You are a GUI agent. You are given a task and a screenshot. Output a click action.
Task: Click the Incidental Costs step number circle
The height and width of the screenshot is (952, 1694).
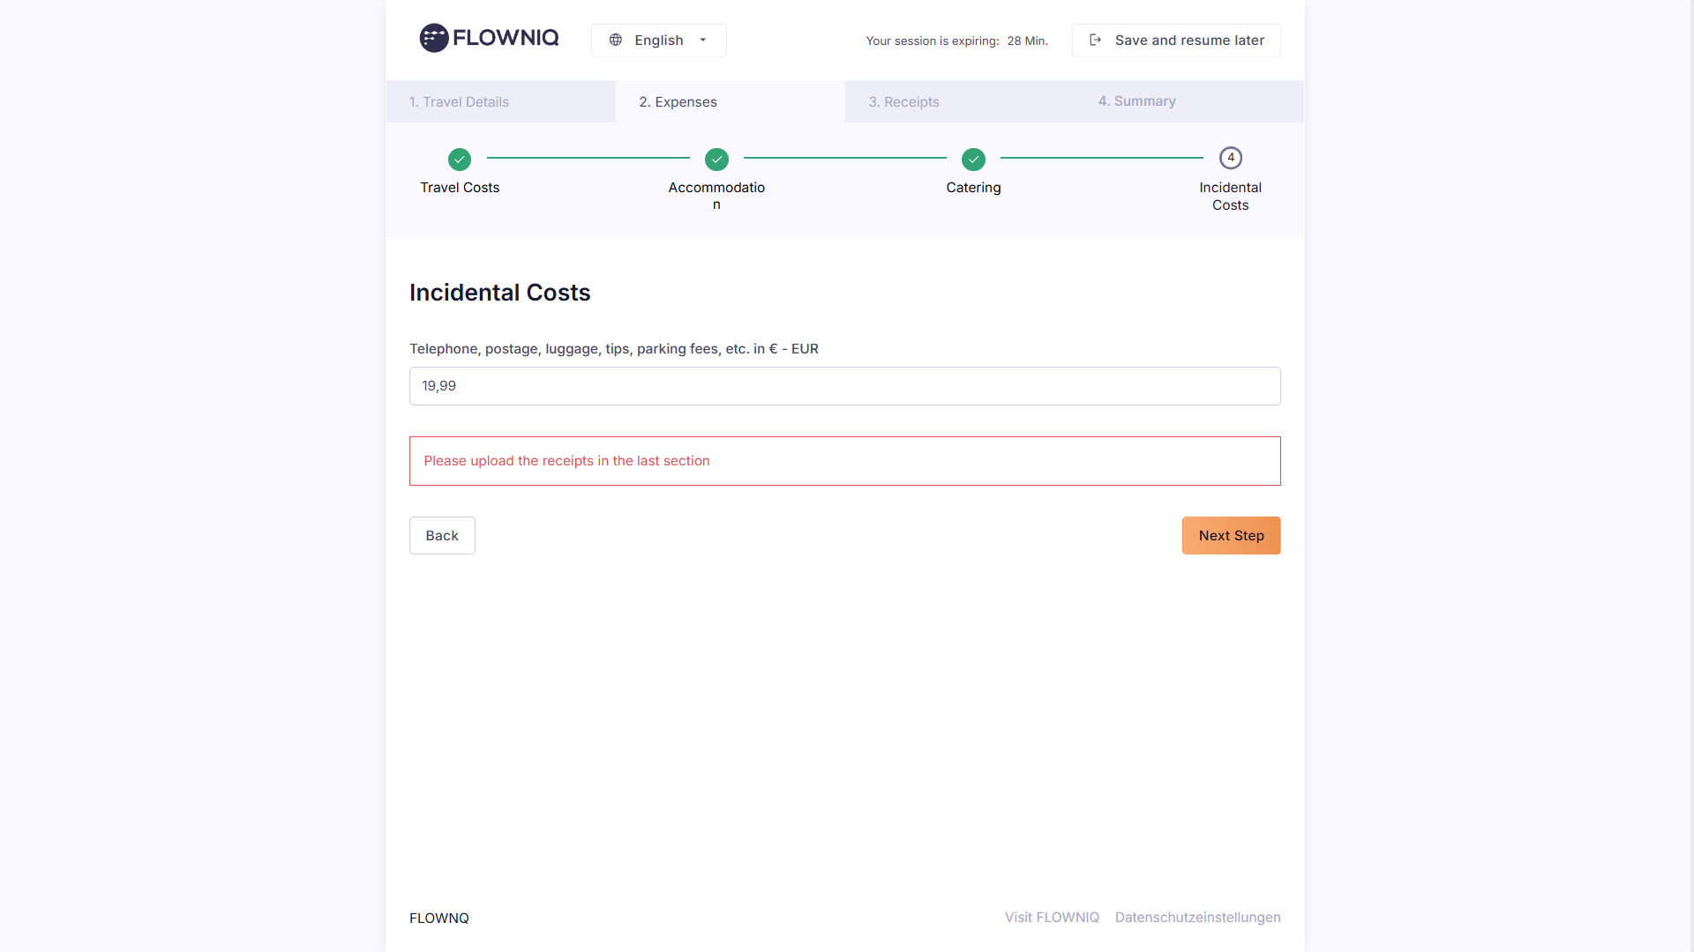(x=1230, y=158)
